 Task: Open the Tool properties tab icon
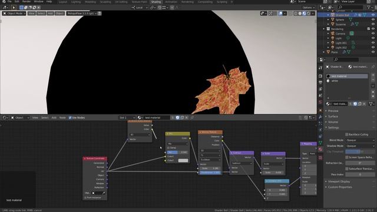coord(320,68)
